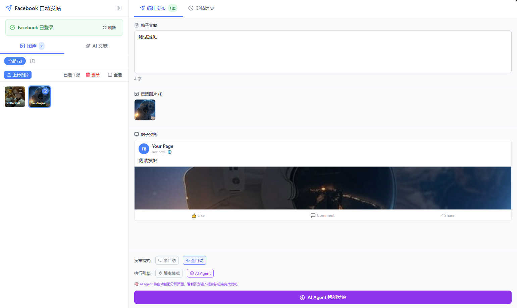Click the Comment speech bubble icon

click(313, 215)
